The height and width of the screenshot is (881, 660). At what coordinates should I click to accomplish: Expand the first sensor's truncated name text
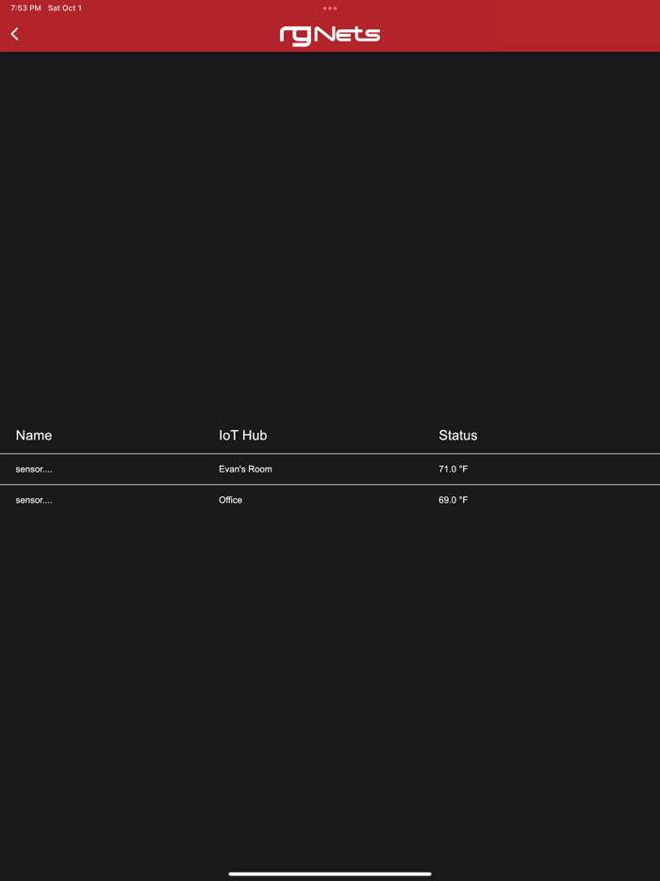coord(35,469)
